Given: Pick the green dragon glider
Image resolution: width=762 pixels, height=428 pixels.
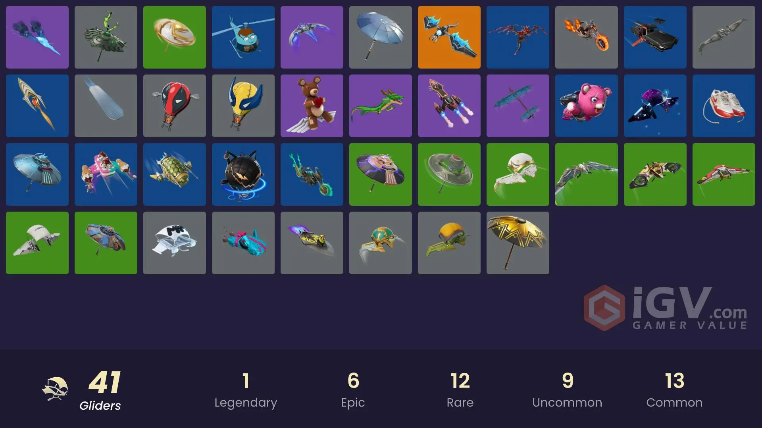Looking at the screenshot, I should (x=381, y=106).
